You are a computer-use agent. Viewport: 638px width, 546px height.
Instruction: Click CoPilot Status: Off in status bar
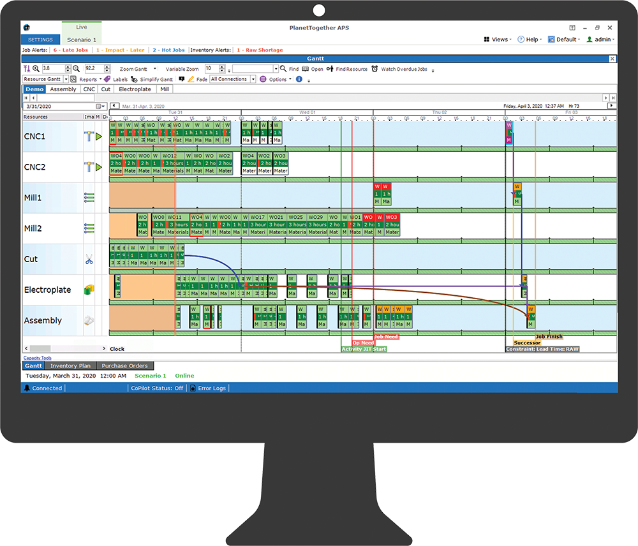(x=157, y=388)
